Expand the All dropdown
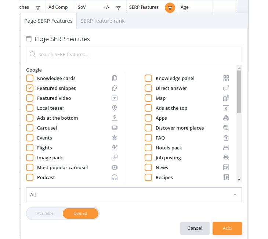 coord(134,195)
